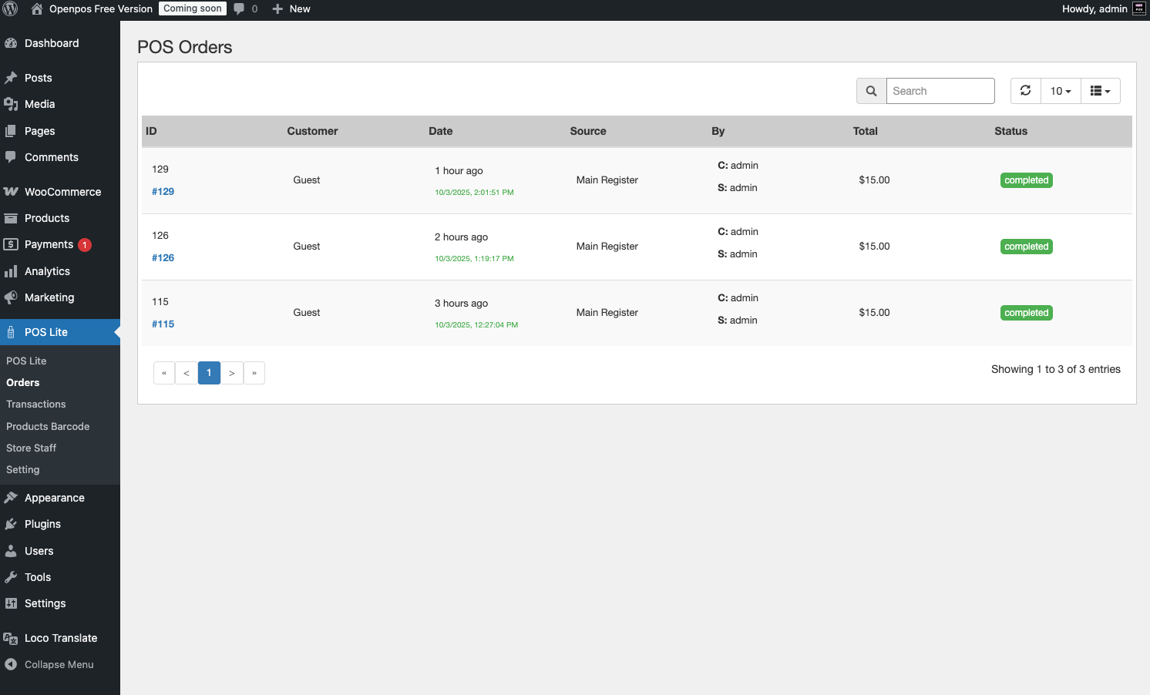Refresh the POS Orders table

(1025, 90)
